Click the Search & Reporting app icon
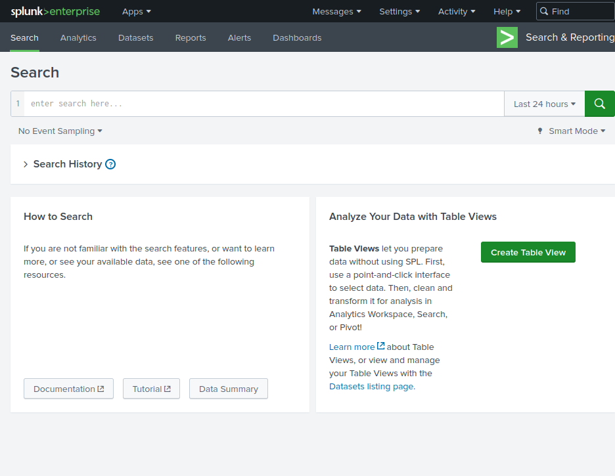This screenshot has height=476, width=615. (507, 37)
